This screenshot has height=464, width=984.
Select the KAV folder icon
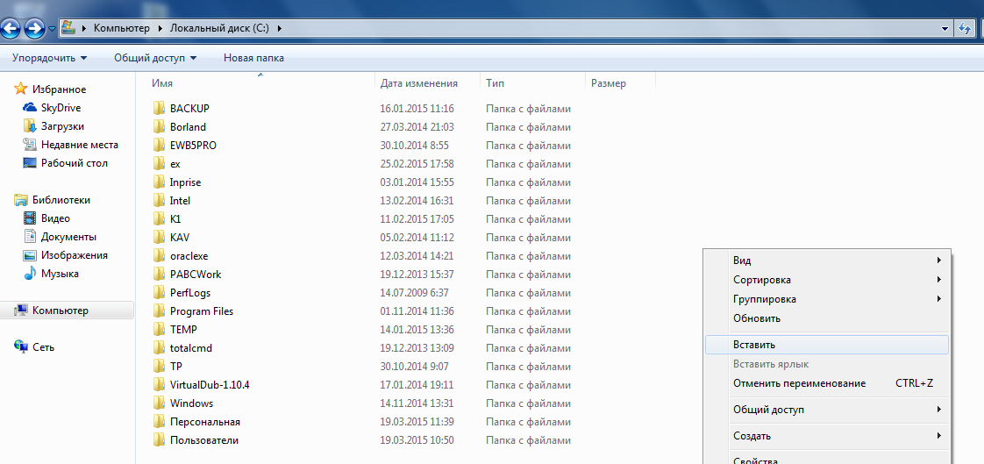click(x=159, y=238)
